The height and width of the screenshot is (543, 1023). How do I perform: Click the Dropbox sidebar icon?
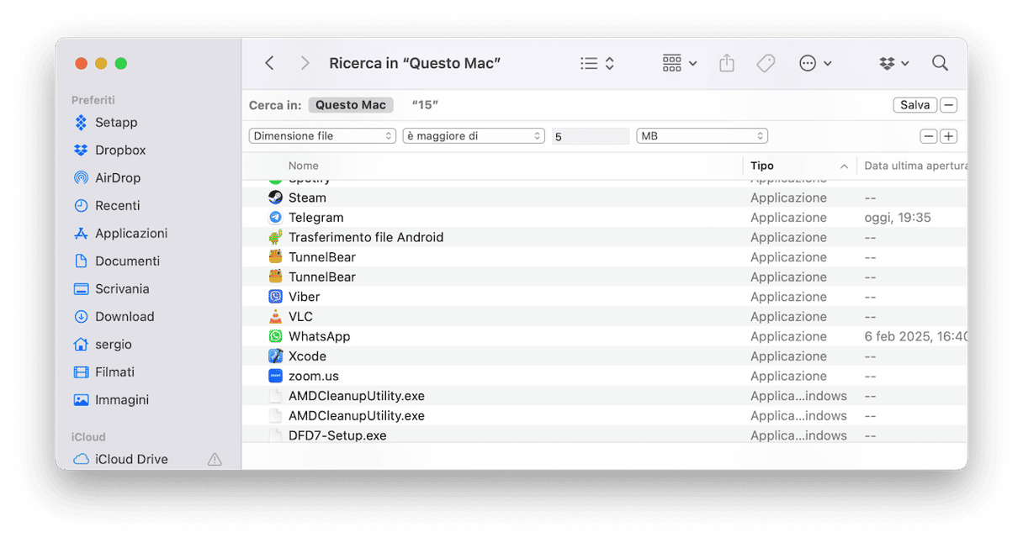[x=81, y=150]
